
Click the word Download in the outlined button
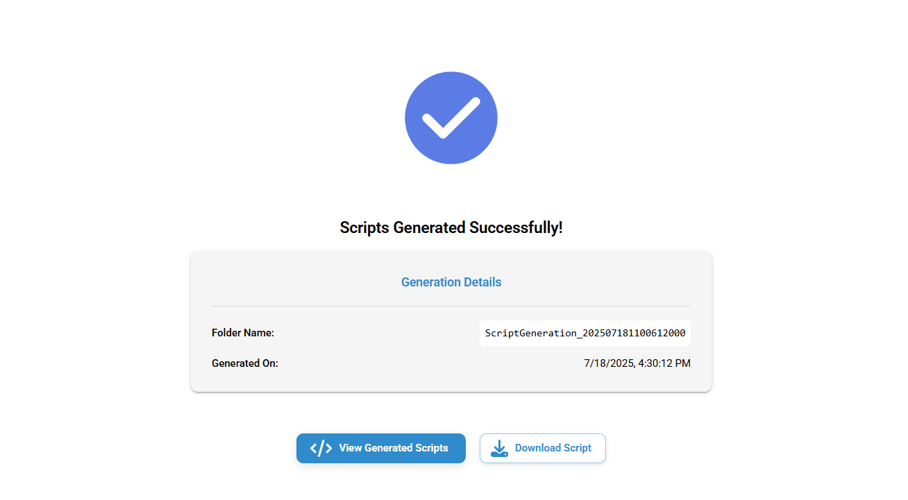pyautogui.click(x=538, y=448)
